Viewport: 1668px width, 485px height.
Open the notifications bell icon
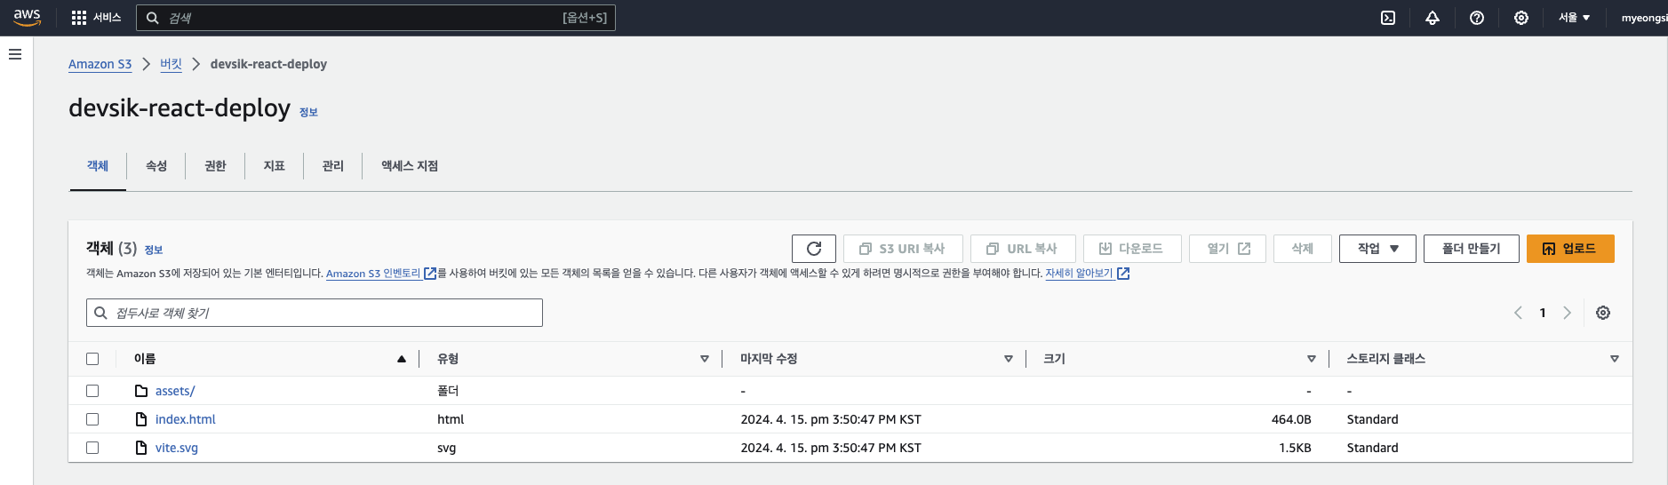(x=1433, y=18)
